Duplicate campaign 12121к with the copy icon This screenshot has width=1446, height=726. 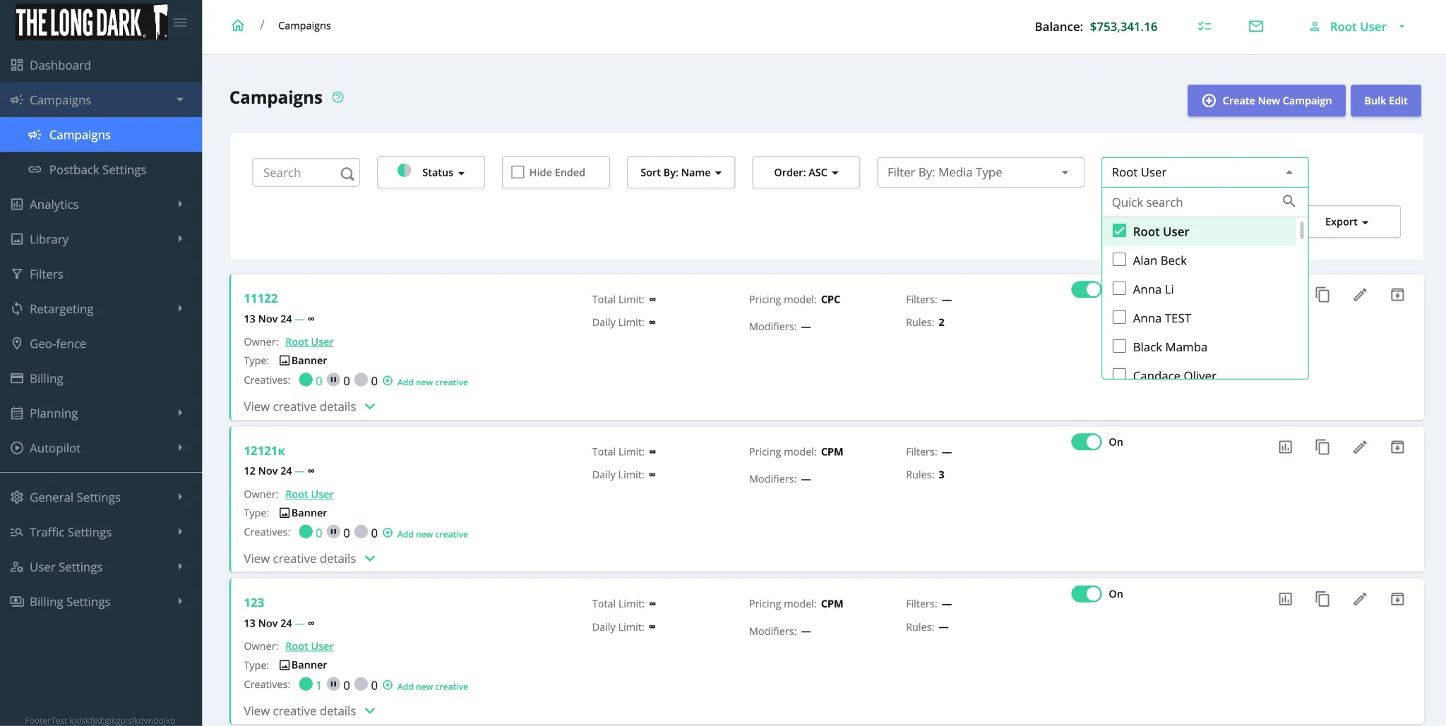[x=1322, y=447]
